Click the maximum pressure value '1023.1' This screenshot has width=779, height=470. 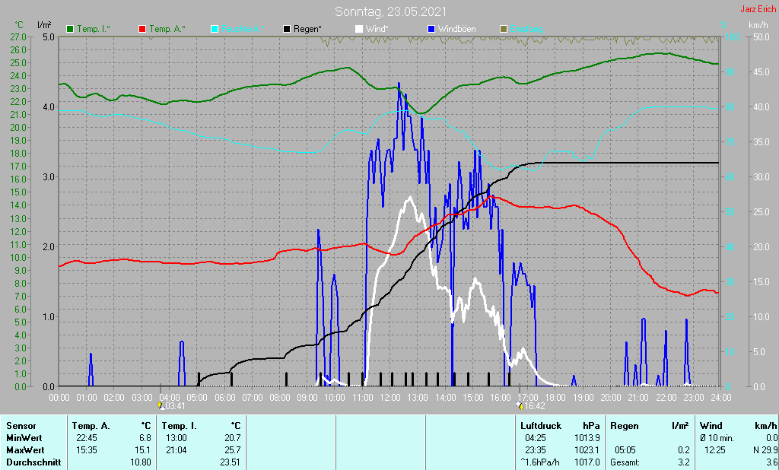587,449
